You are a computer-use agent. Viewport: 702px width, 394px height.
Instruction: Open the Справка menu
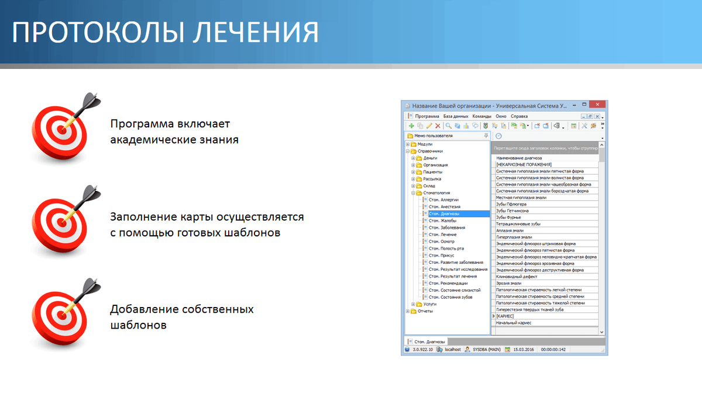coord(519,116)
